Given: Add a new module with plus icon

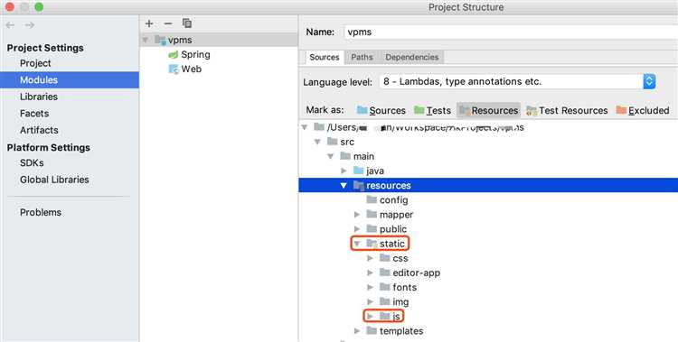Looking at the screenshot, I should tap(149, 23).
